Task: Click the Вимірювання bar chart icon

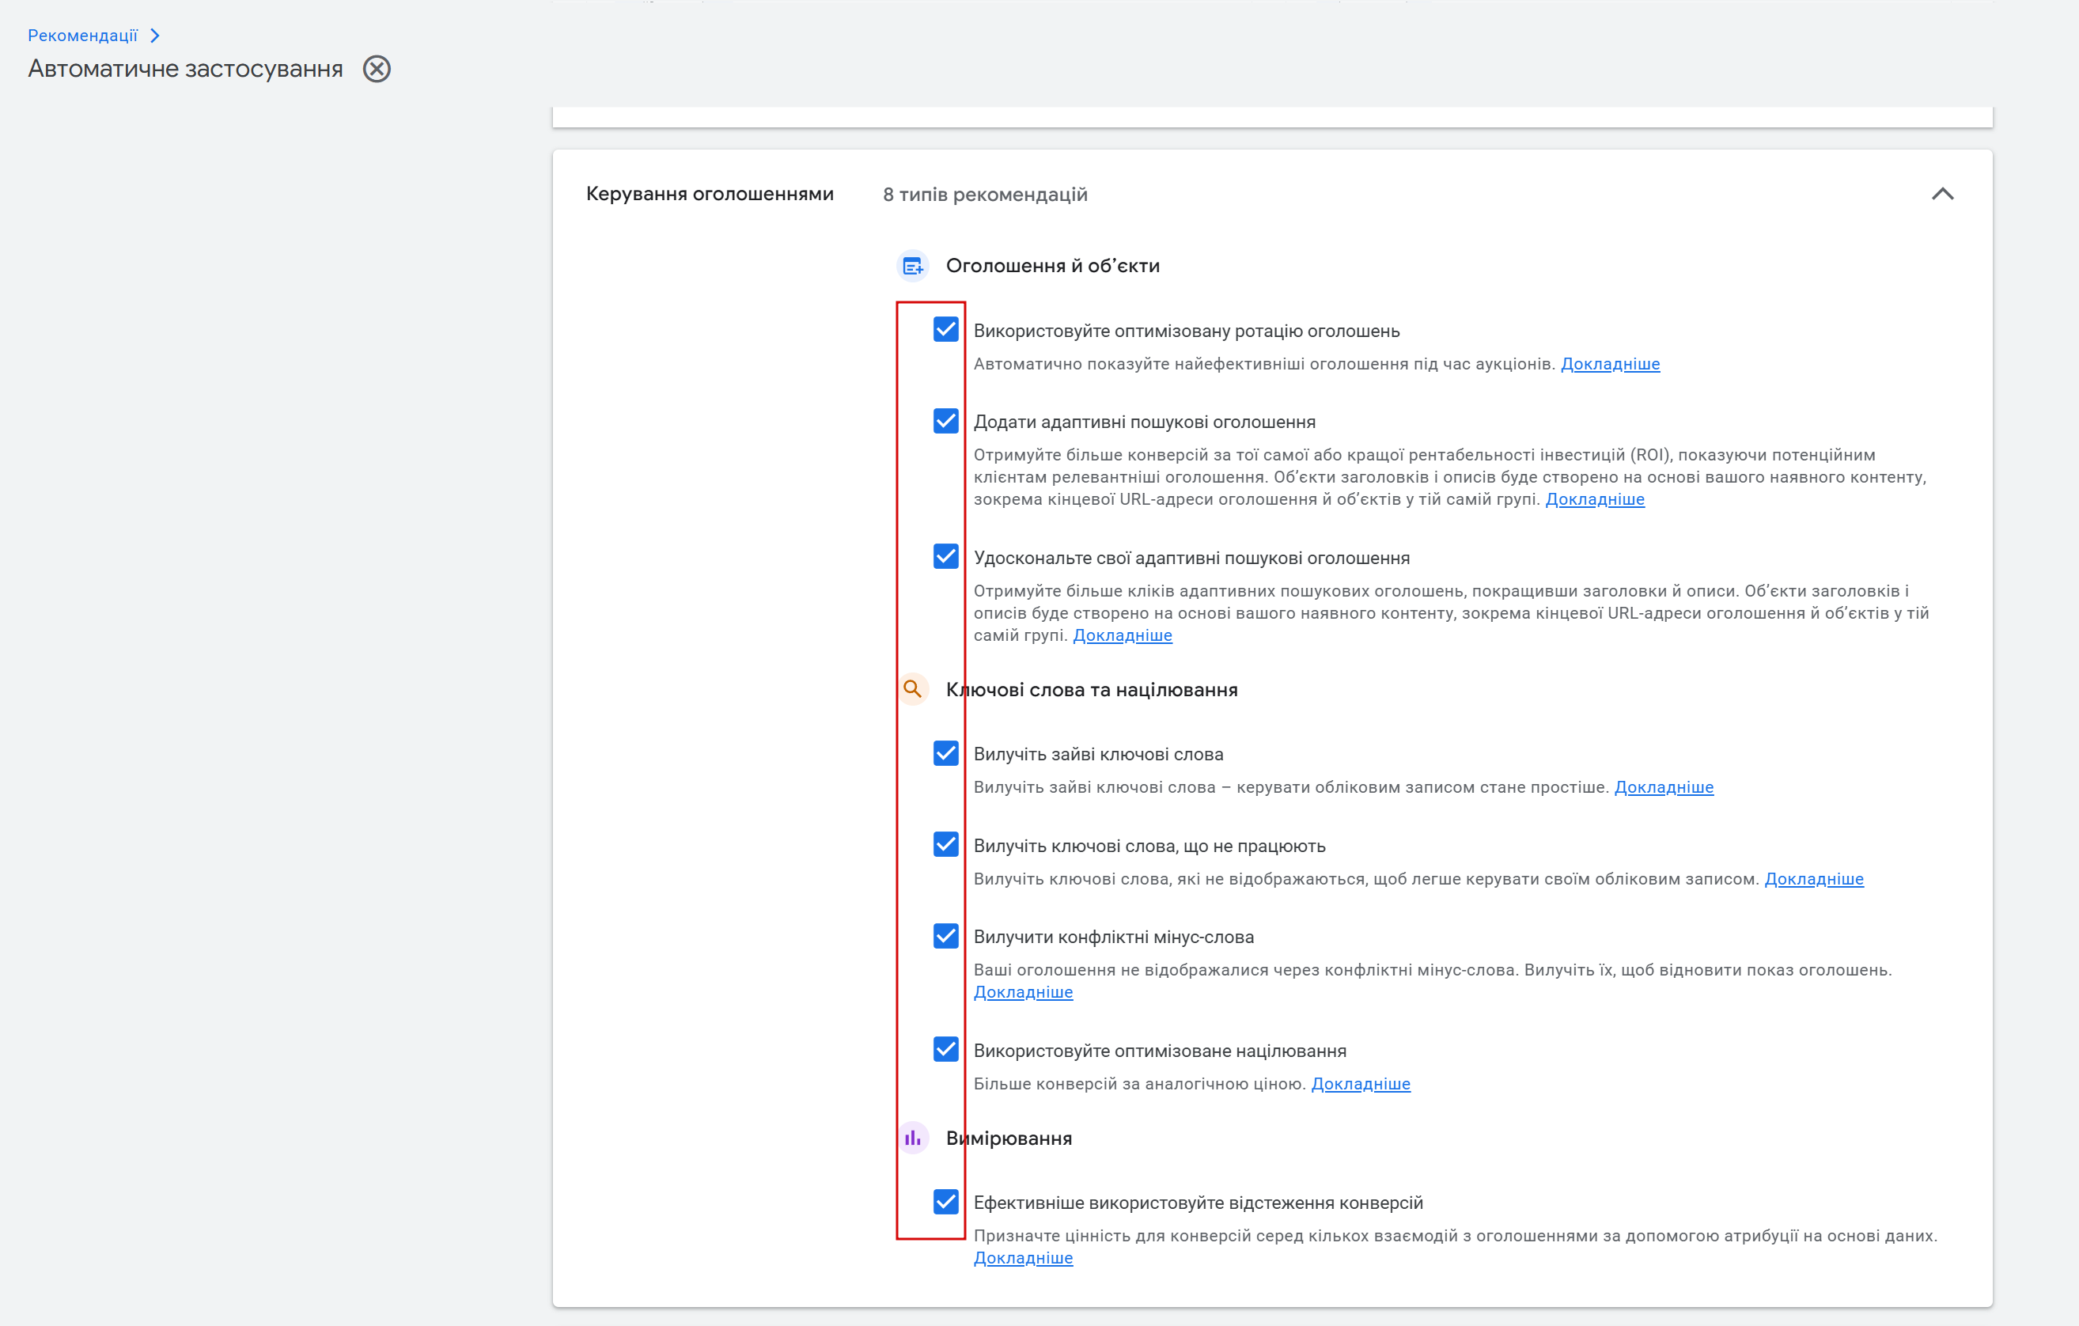Action: 913,1138
